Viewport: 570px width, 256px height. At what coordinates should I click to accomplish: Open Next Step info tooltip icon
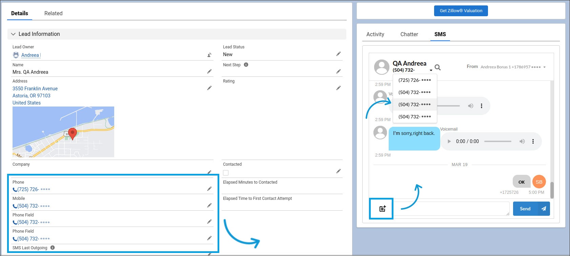click(246, 65)
